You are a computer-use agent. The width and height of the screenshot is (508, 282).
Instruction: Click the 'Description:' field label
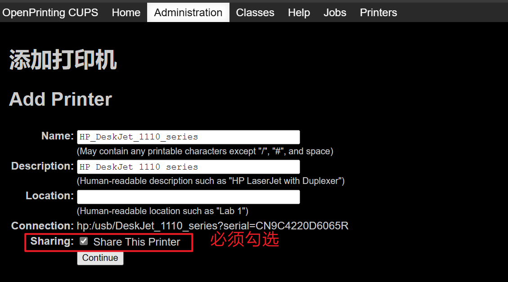click(42, 166)
